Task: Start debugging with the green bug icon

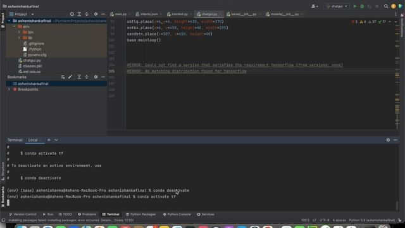Action: [362, 6]
